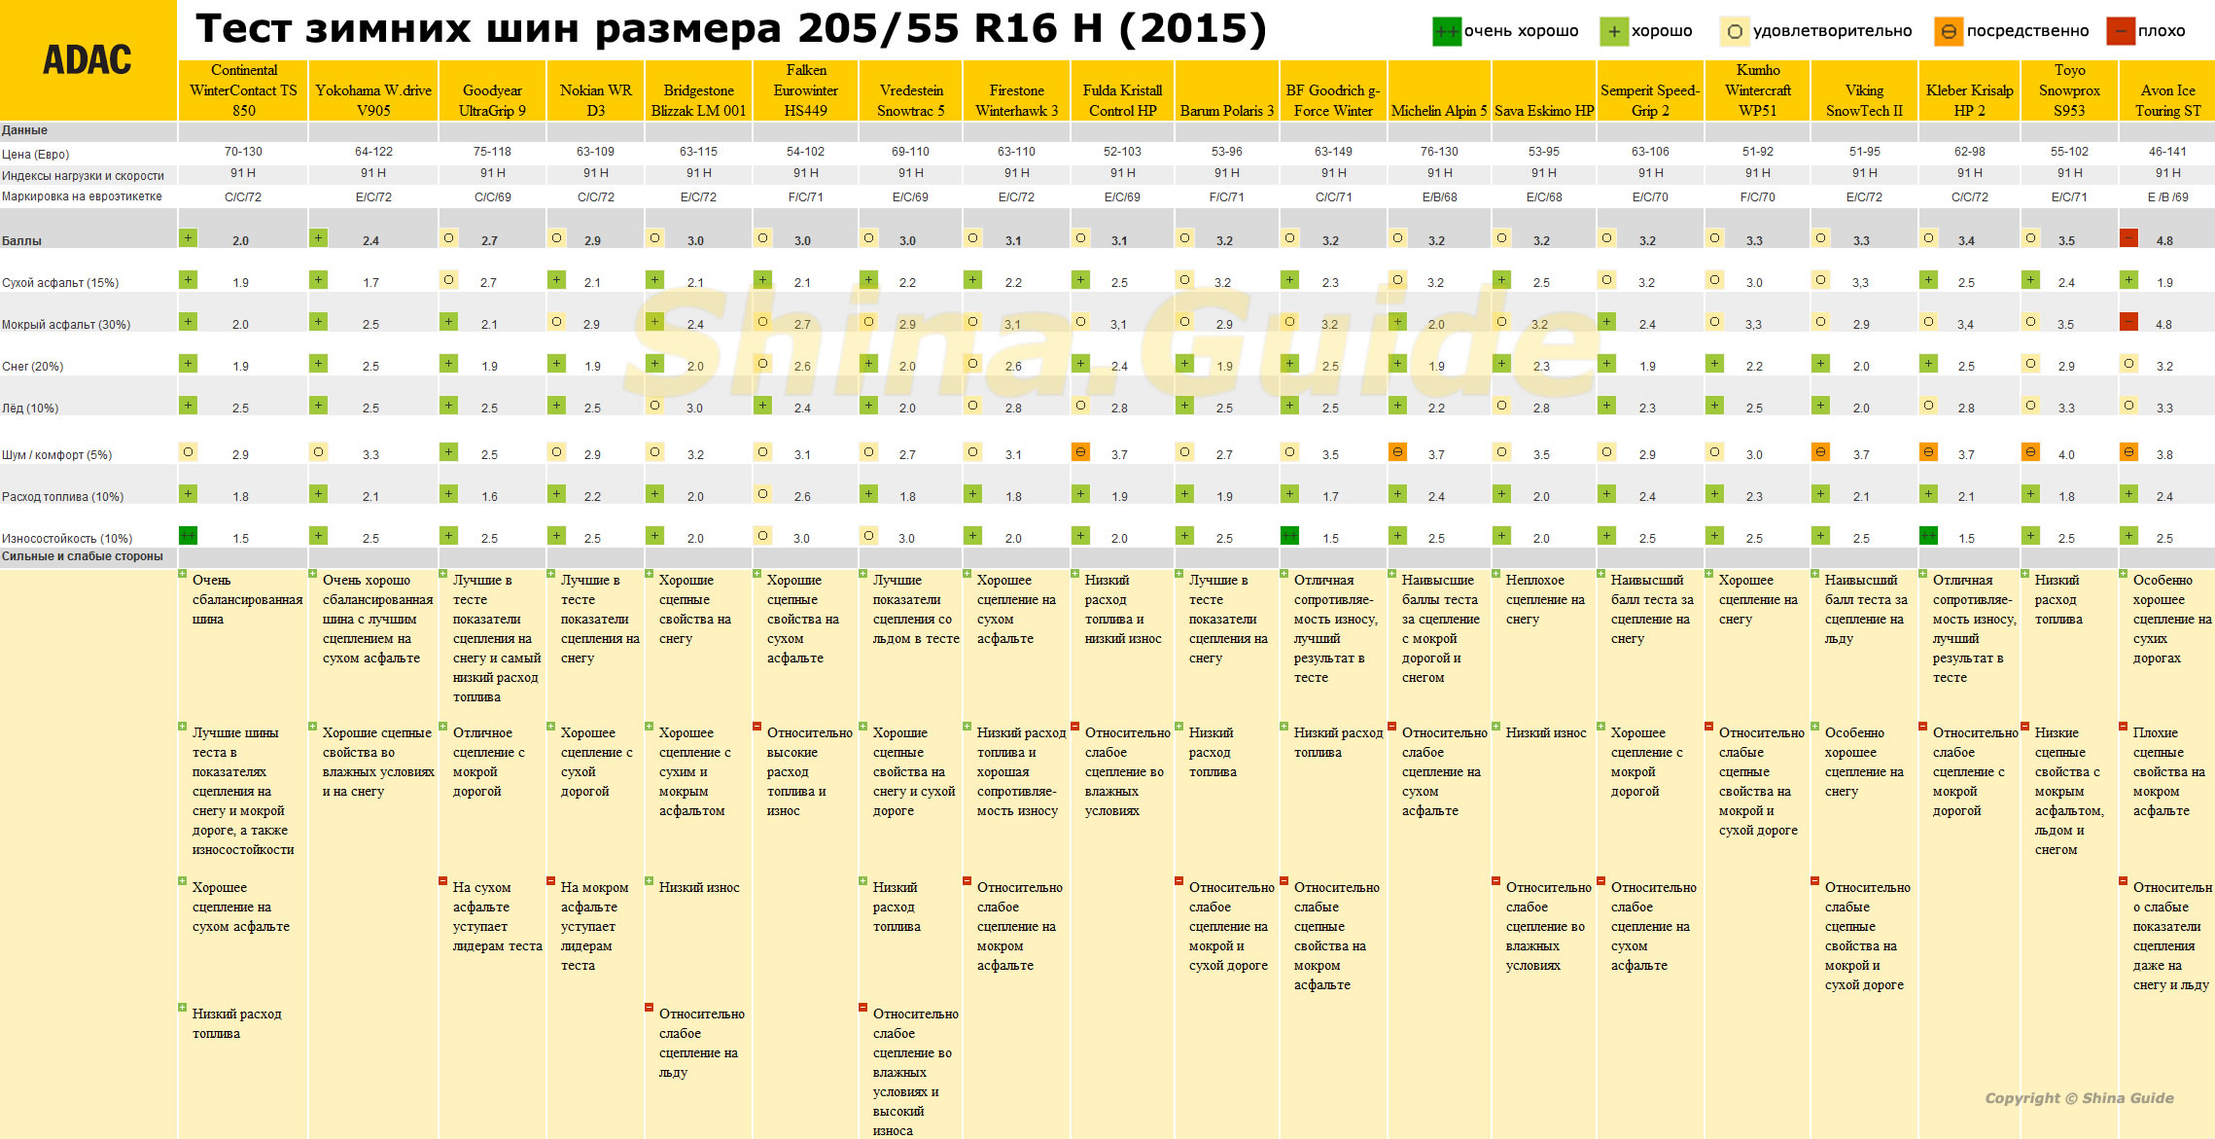This screenshot has height=1139, width=2215.
Task: Click the dark green wear icon for Continental 1.5
Action: (x=188, y=536)
